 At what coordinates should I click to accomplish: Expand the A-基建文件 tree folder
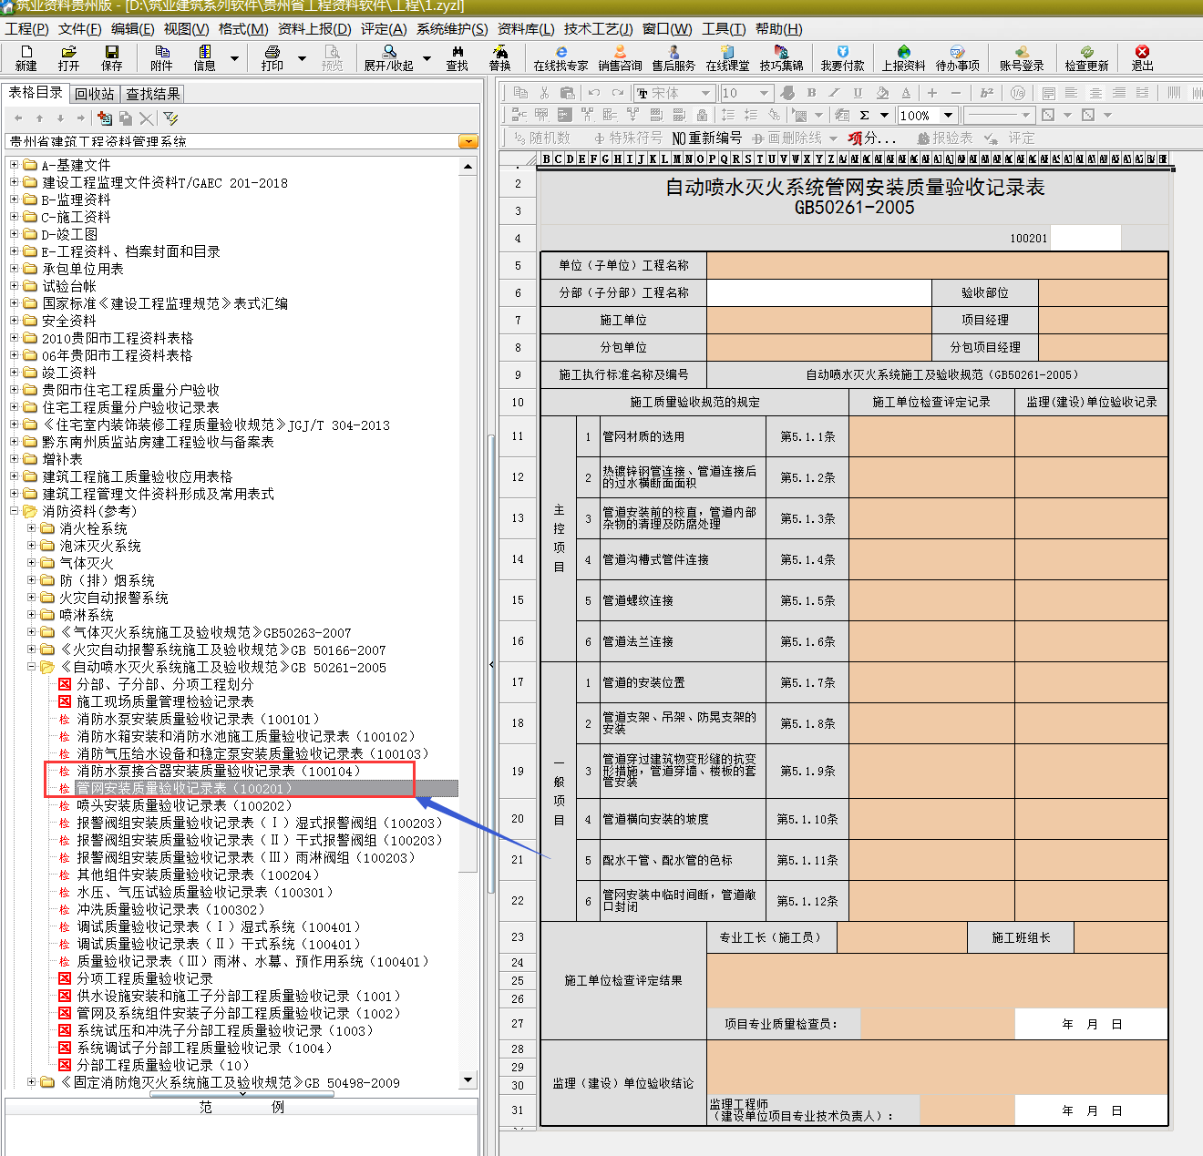(x=15, y=165)
